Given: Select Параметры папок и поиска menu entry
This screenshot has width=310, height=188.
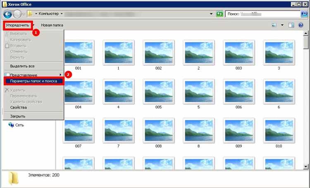Looking at the screenshot, I should pyautogui.click(x=33, y=81).
